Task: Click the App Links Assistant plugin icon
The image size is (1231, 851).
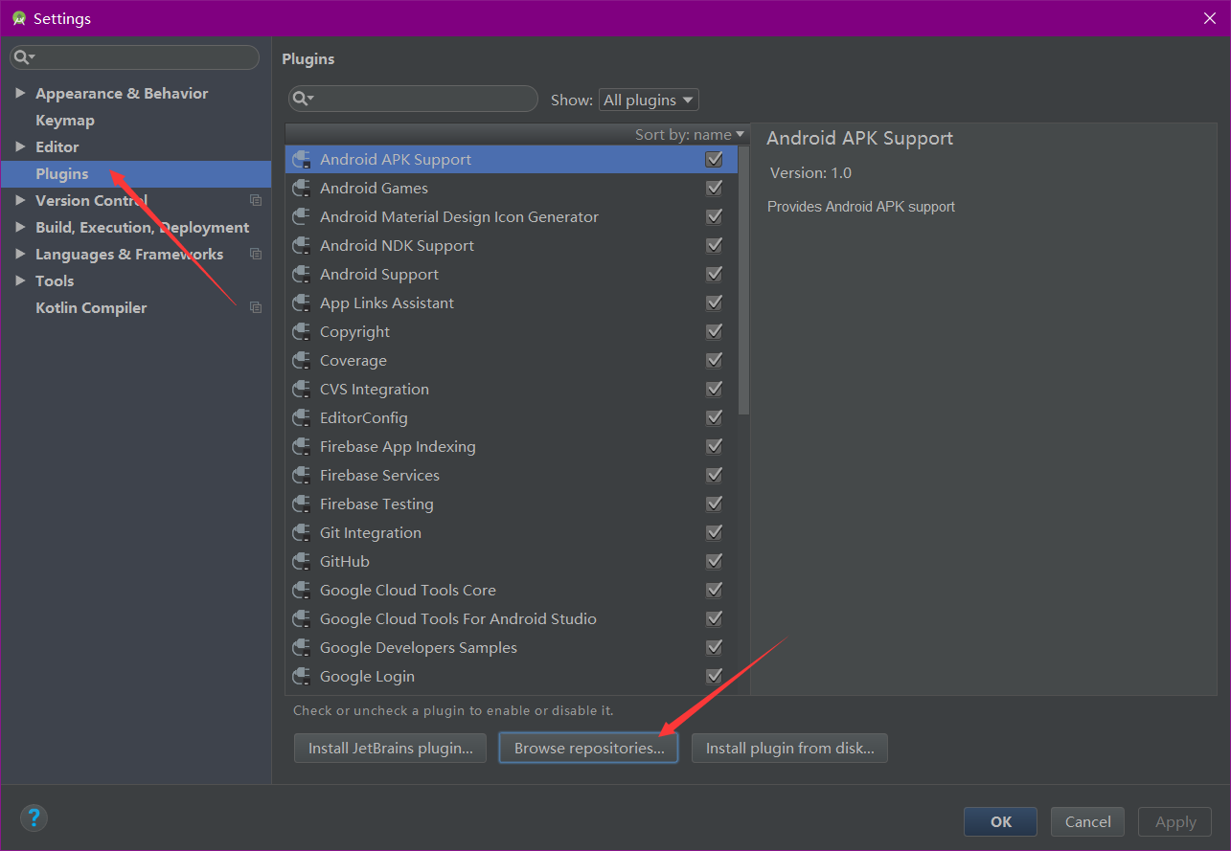Action: [x=302, y=303]
